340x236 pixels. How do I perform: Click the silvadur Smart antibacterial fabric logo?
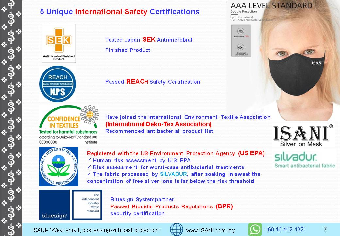(x=305, y=160)
